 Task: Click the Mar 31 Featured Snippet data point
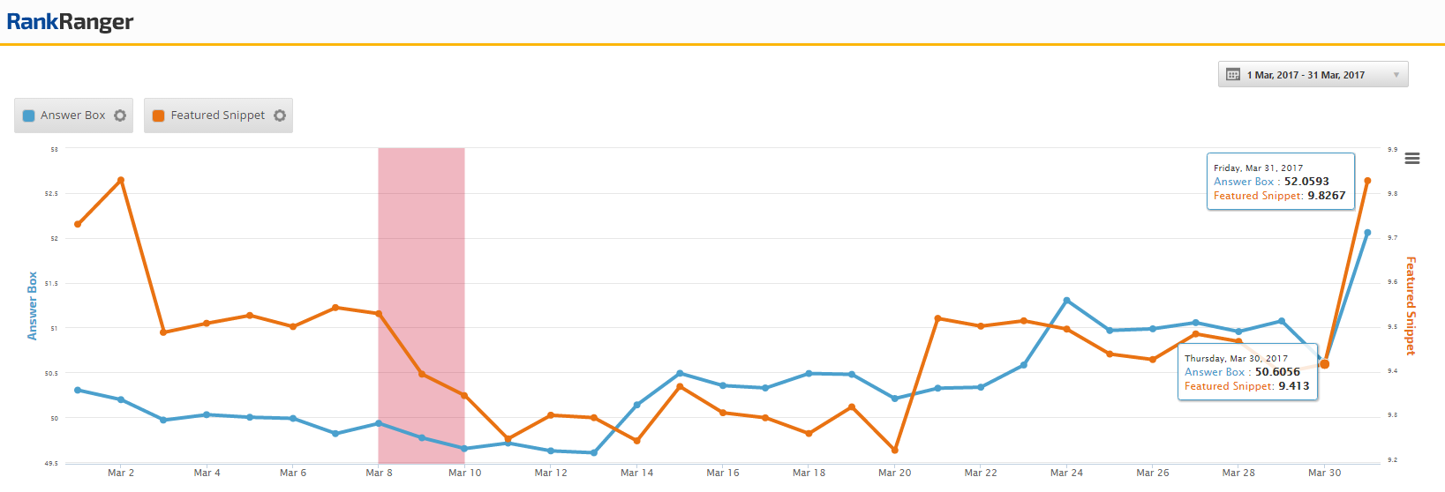pyautogui.click(x=1367, y=181)
